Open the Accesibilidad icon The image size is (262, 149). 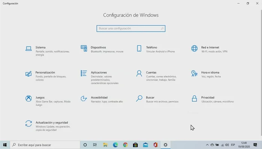pyautogui.click(x=84, y=98)
